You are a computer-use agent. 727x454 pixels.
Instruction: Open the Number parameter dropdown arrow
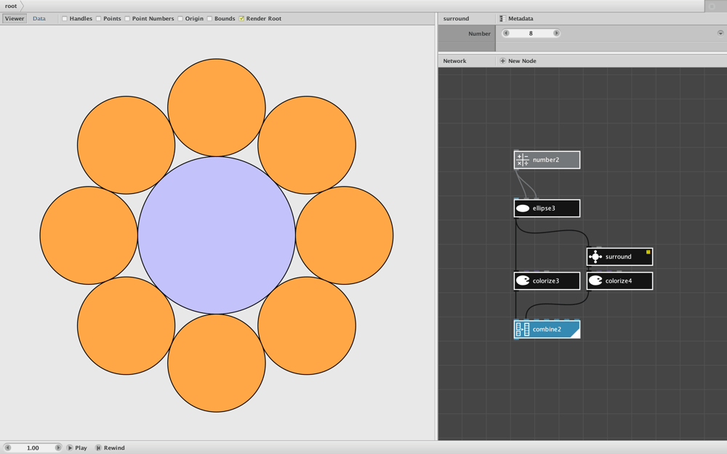click(x=720, y=33)
